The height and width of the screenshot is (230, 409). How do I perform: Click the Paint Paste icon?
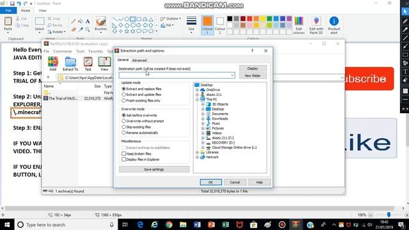click(x=8, y=21)
